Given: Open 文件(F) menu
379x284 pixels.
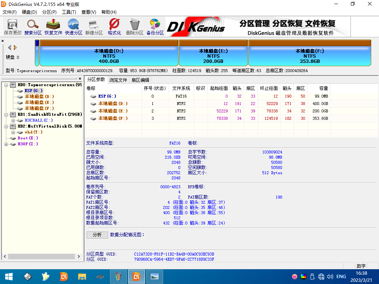Looking at the screenshot, I should [9, 12].
